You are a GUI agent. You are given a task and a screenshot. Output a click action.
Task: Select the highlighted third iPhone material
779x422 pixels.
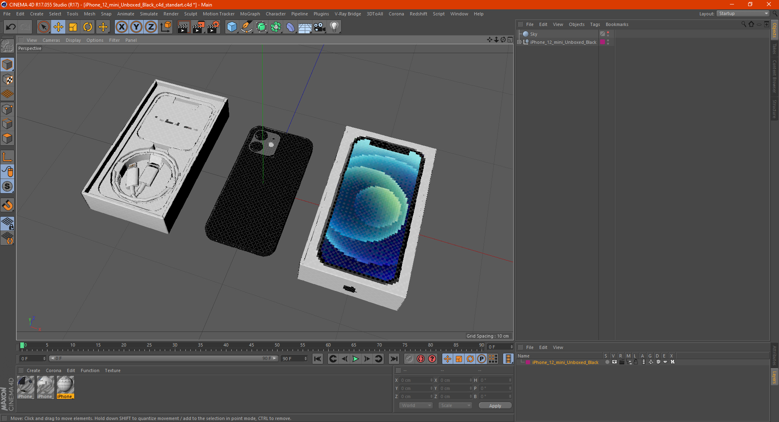click(65, 388)
